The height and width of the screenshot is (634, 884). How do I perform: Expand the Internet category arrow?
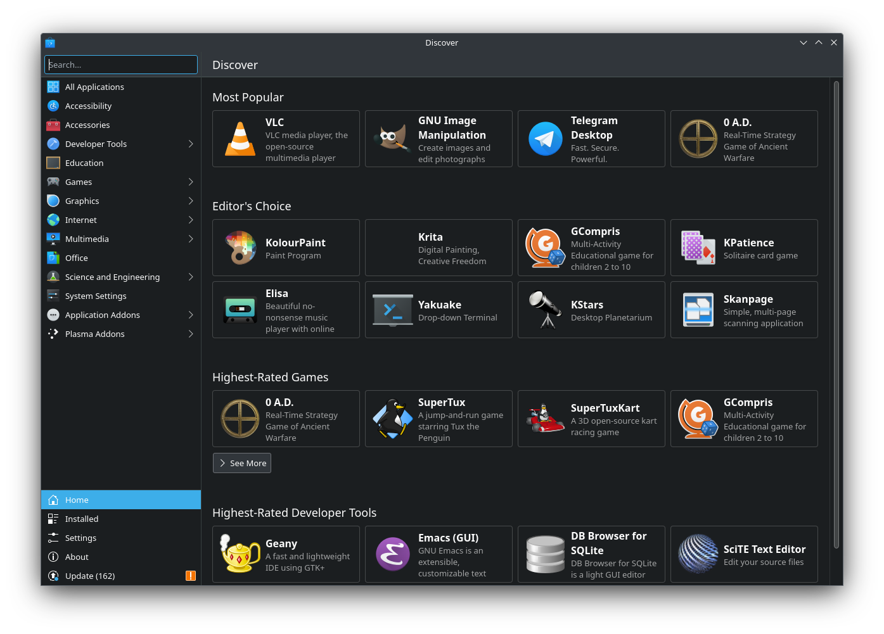[x=191, y=220]
